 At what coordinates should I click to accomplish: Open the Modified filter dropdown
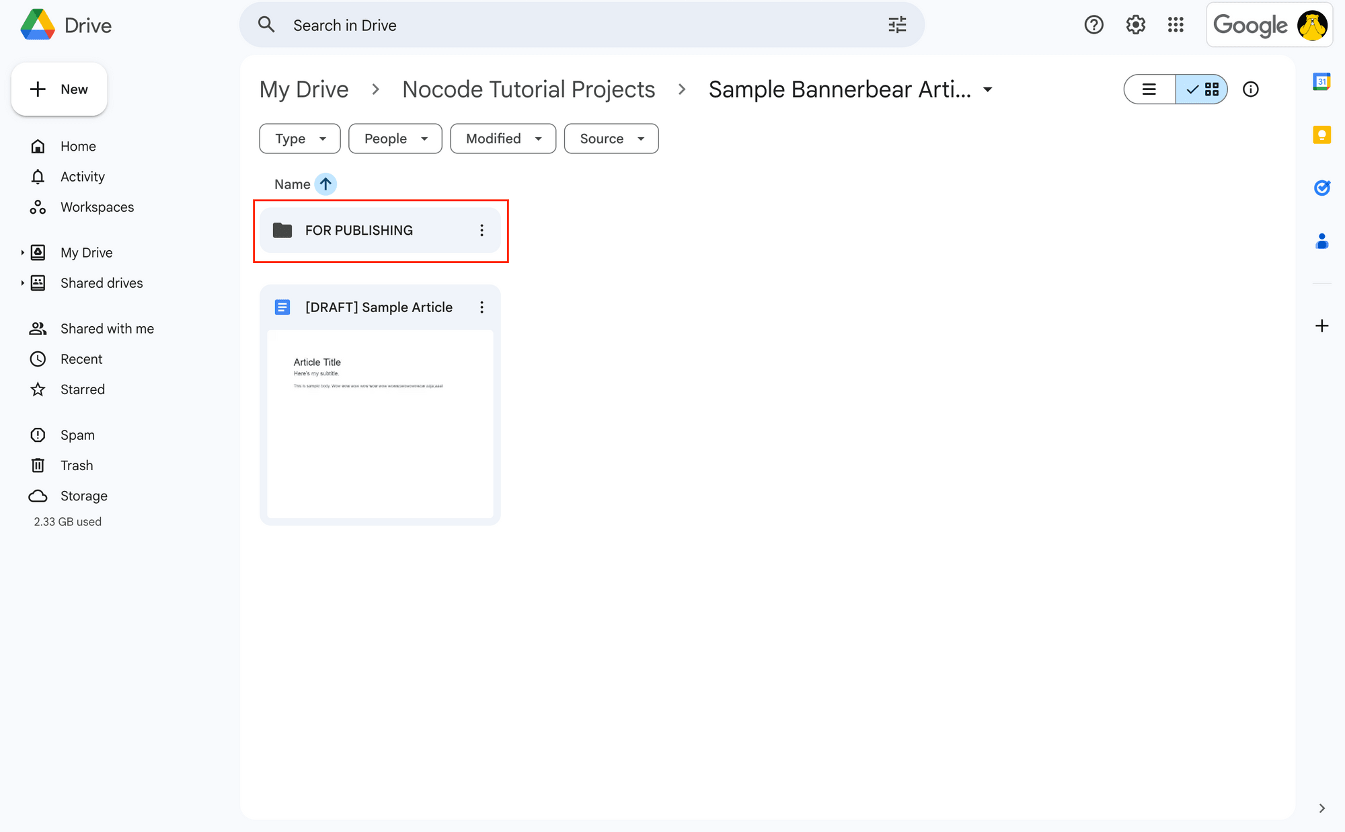click(x=503, y=139)
